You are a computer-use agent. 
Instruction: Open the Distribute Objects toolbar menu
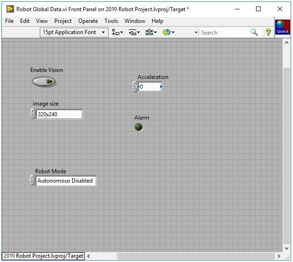point(134,32)
